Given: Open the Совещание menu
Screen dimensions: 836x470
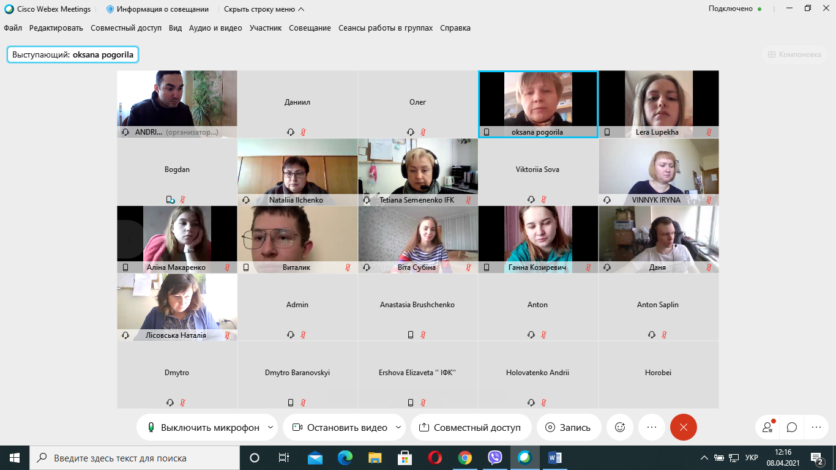Looking at the screenshot, I should [310, 28].
